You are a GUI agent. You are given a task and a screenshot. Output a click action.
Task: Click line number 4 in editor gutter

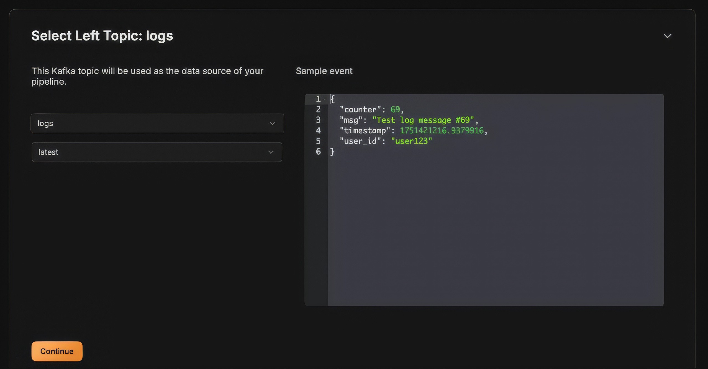(318, 131)
